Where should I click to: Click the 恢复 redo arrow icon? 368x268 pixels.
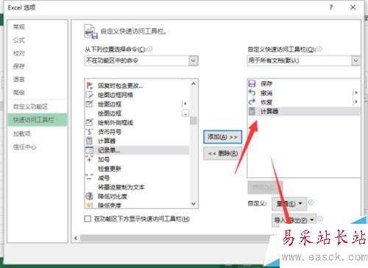252,102
